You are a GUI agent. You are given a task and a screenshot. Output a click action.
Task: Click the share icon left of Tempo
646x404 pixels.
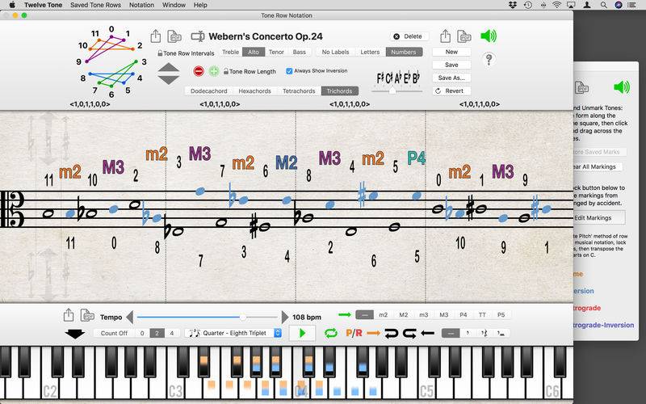[x=69, y=315]
